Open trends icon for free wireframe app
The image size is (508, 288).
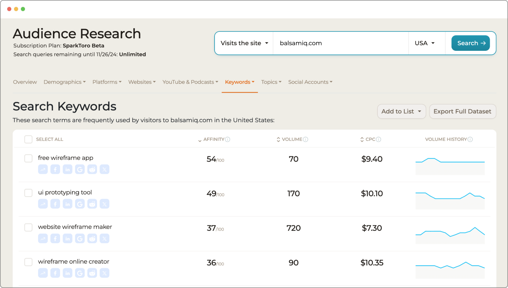point(43,169)
